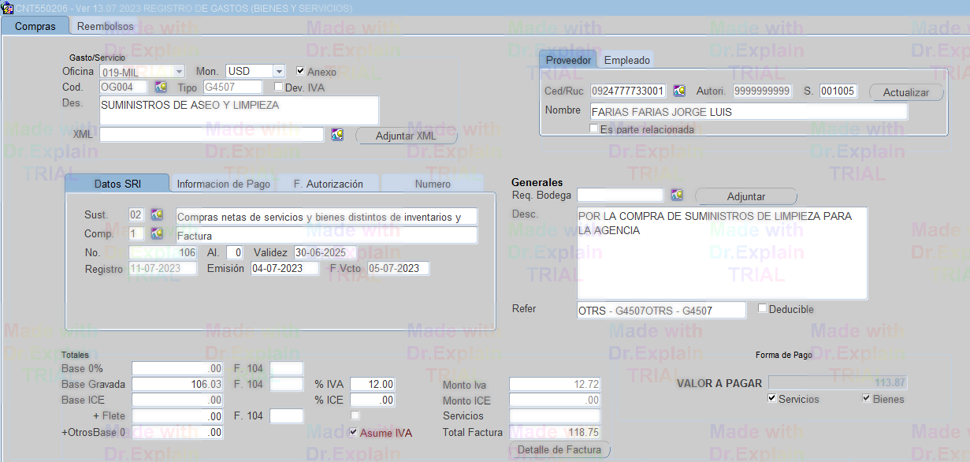
Task: Open the Mon. currency dropdown
Action: coord(278,72)
